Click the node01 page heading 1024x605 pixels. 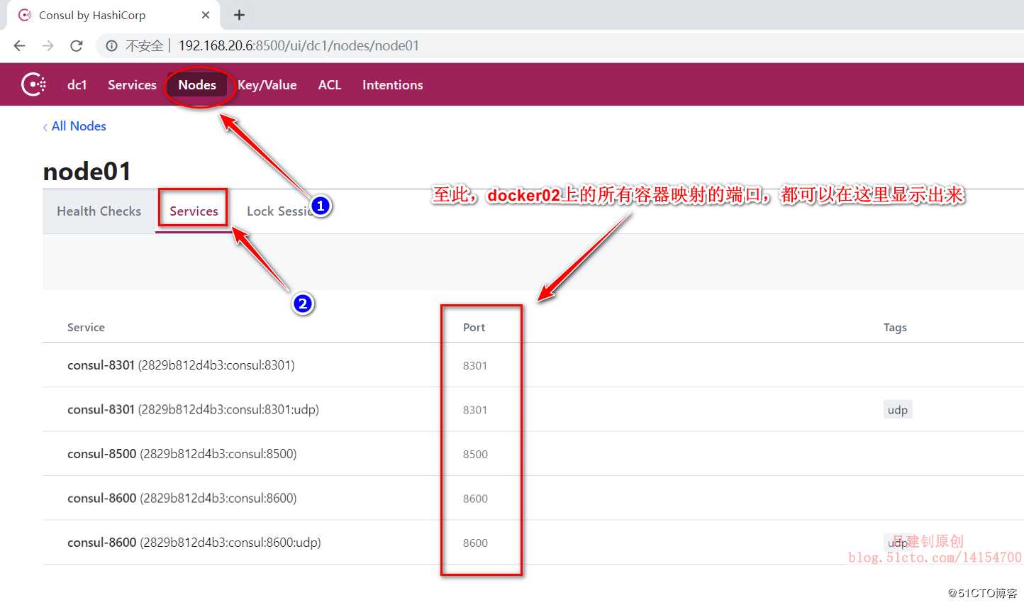tap(87, 172)
